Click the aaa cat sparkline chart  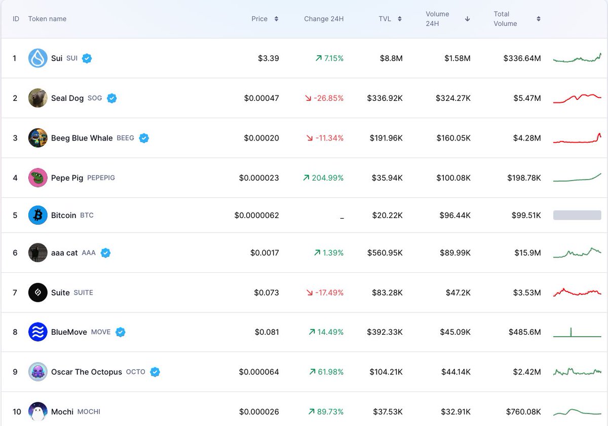(x=577, y=253)
